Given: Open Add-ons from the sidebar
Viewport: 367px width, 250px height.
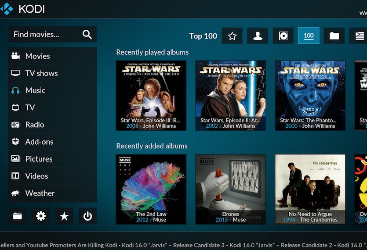Looking at the screenshot, I should point(39,142).
